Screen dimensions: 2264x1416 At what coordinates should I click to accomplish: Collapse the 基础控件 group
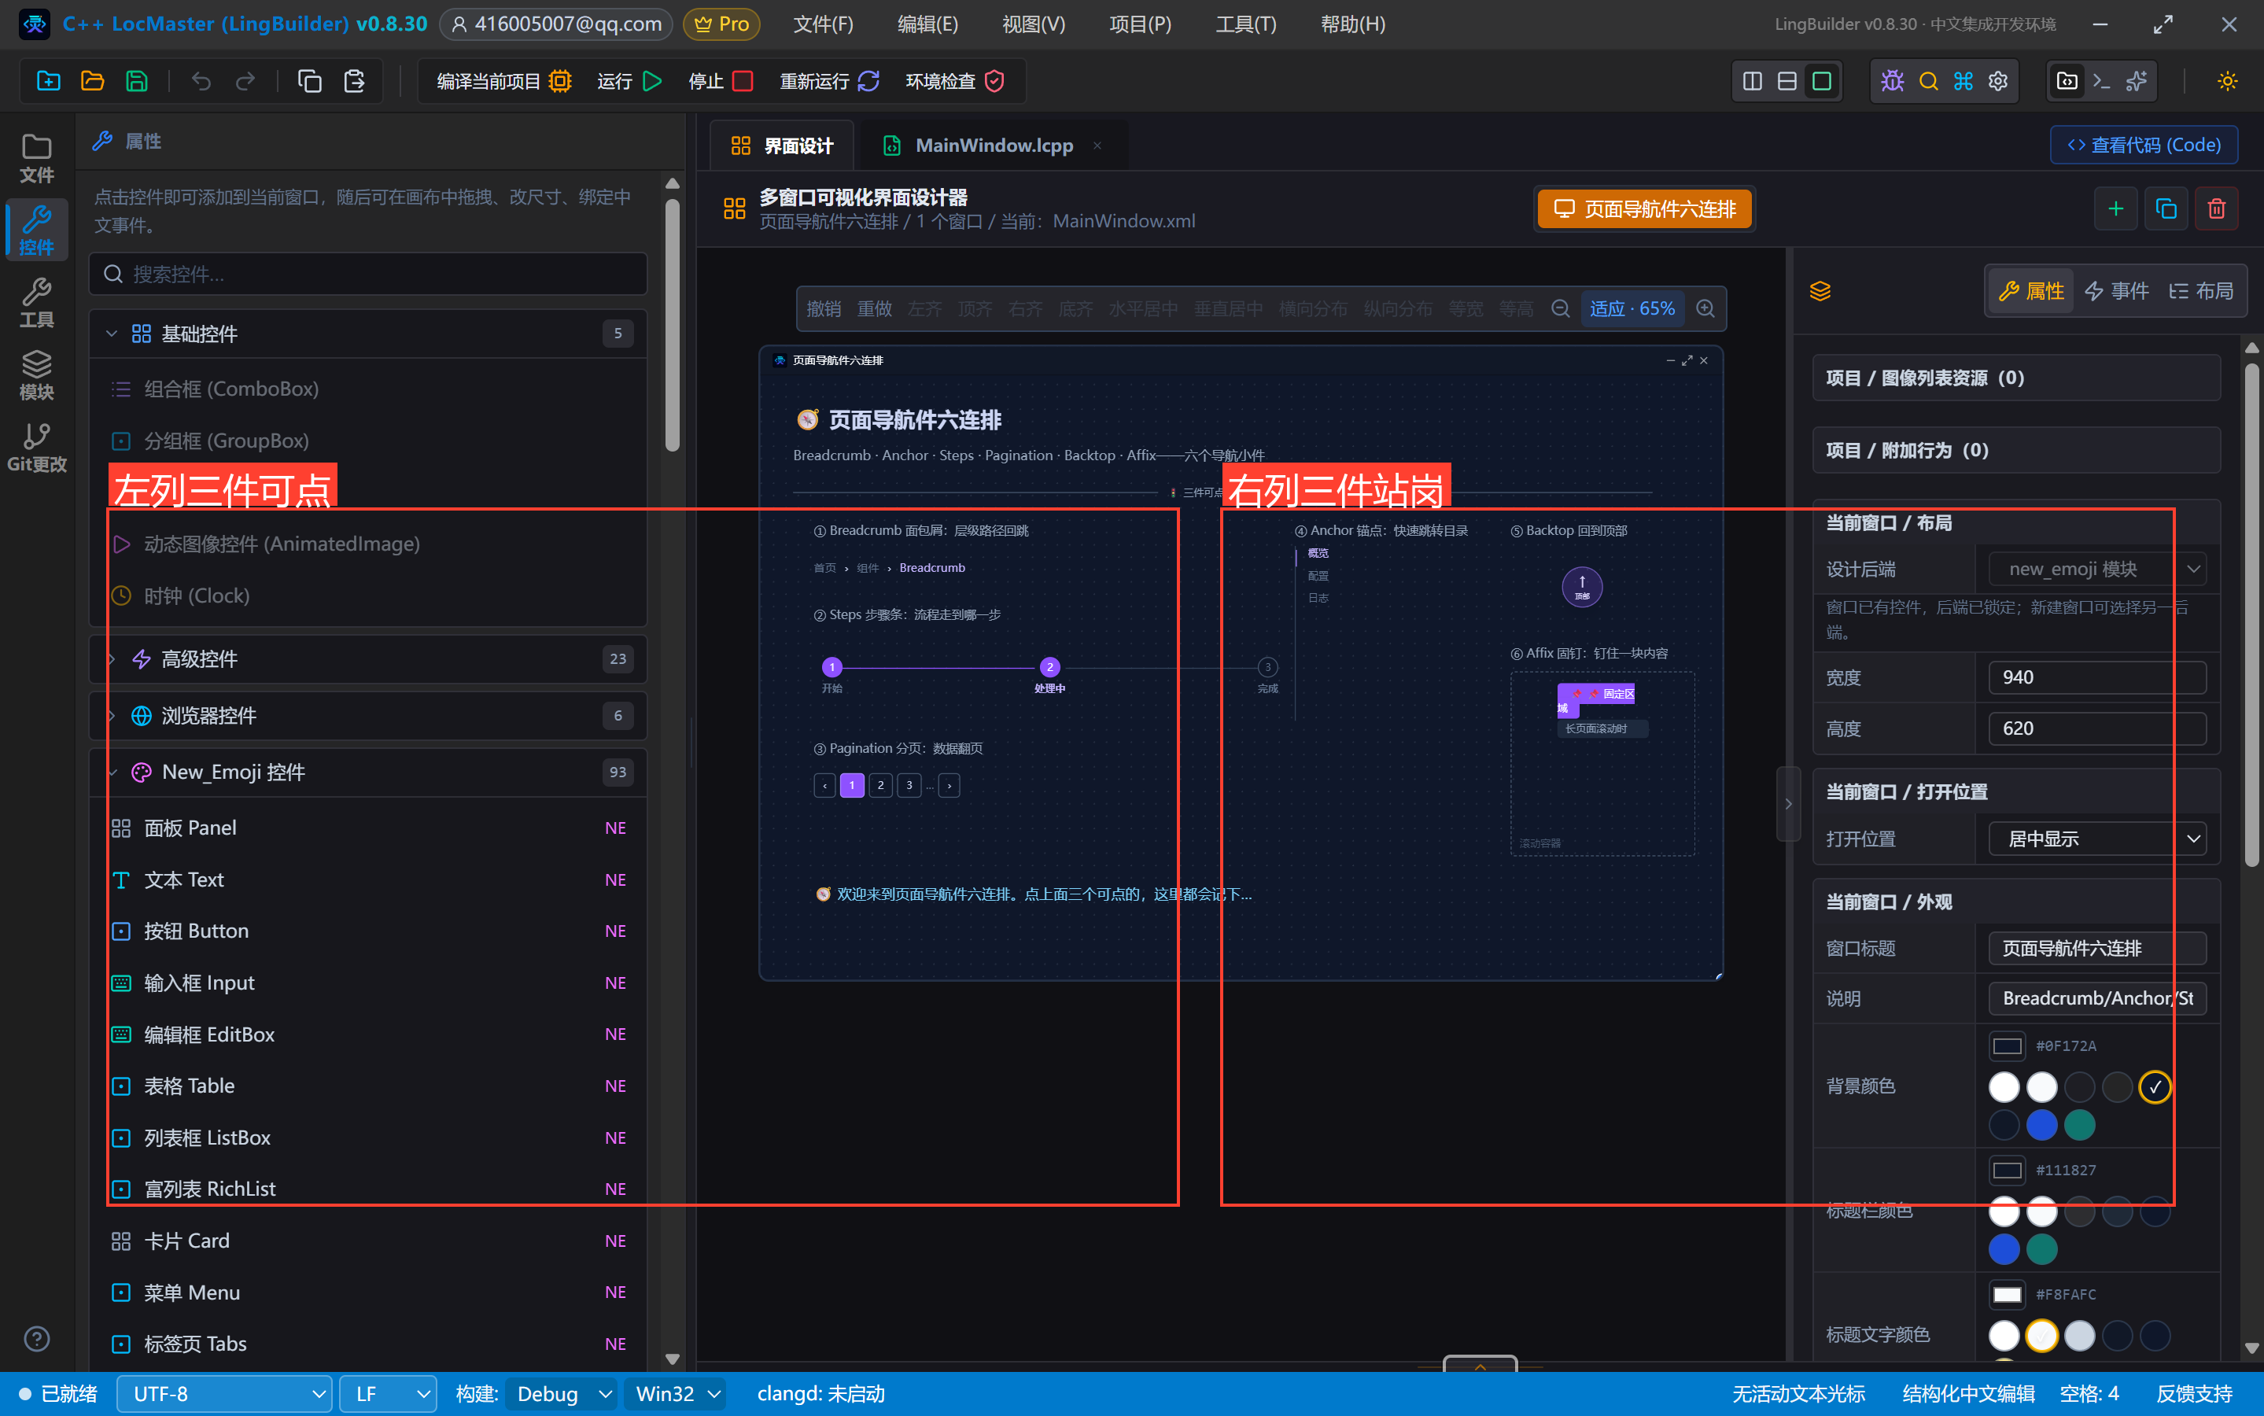tap(368, 334)
